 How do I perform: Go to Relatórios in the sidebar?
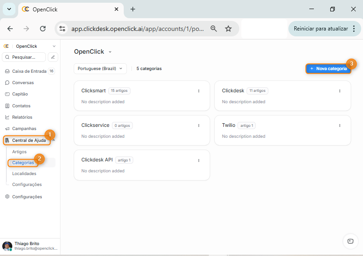click(x=22, y=117)
